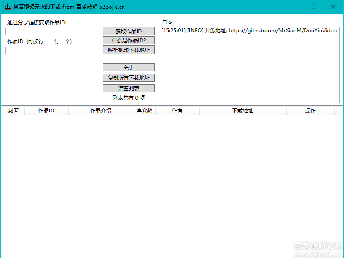Viewport: 344px width, 258px height.
Task: Open the 关于 about dialog
Action: (x=129, y=68)
